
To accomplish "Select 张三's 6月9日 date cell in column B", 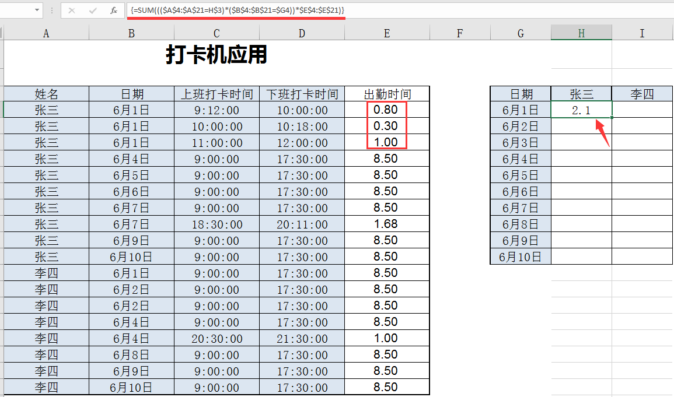I will pos(131,240).
